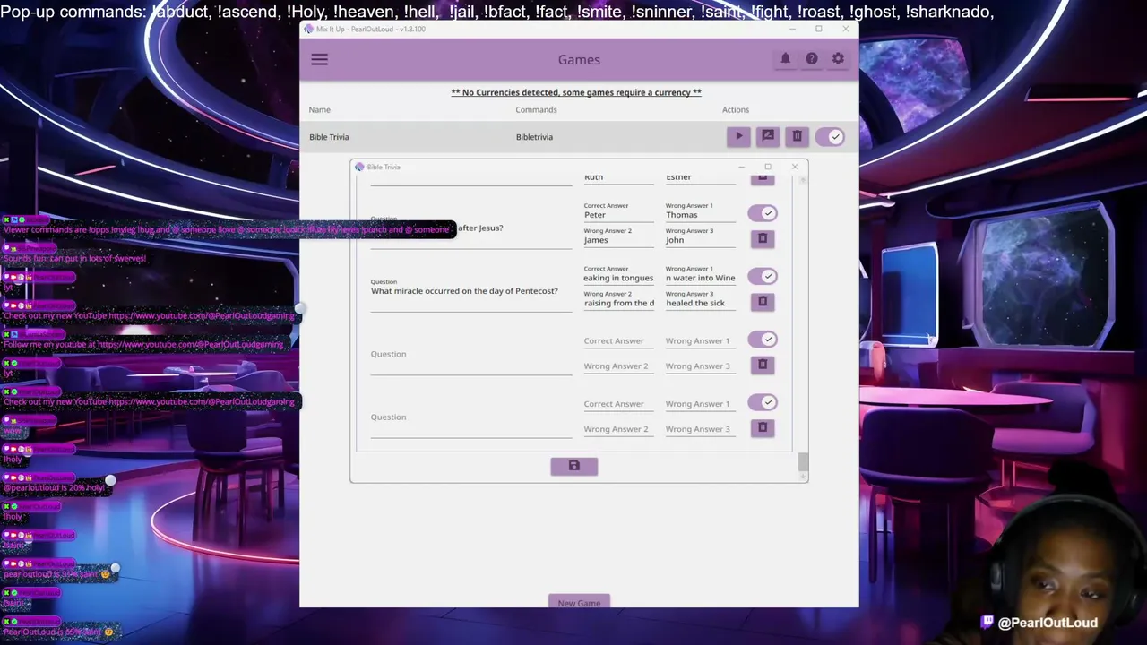Toggle the last empty question's switch

(x=763, y=402)
